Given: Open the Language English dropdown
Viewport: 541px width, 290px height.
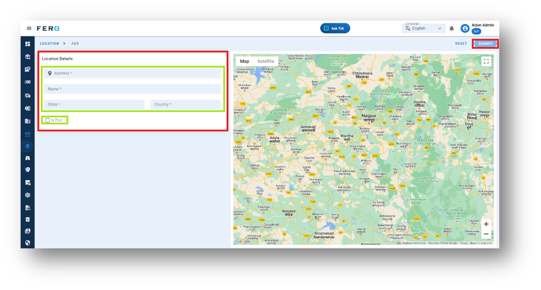Looking at the screenshot, I should click(424, 28).
